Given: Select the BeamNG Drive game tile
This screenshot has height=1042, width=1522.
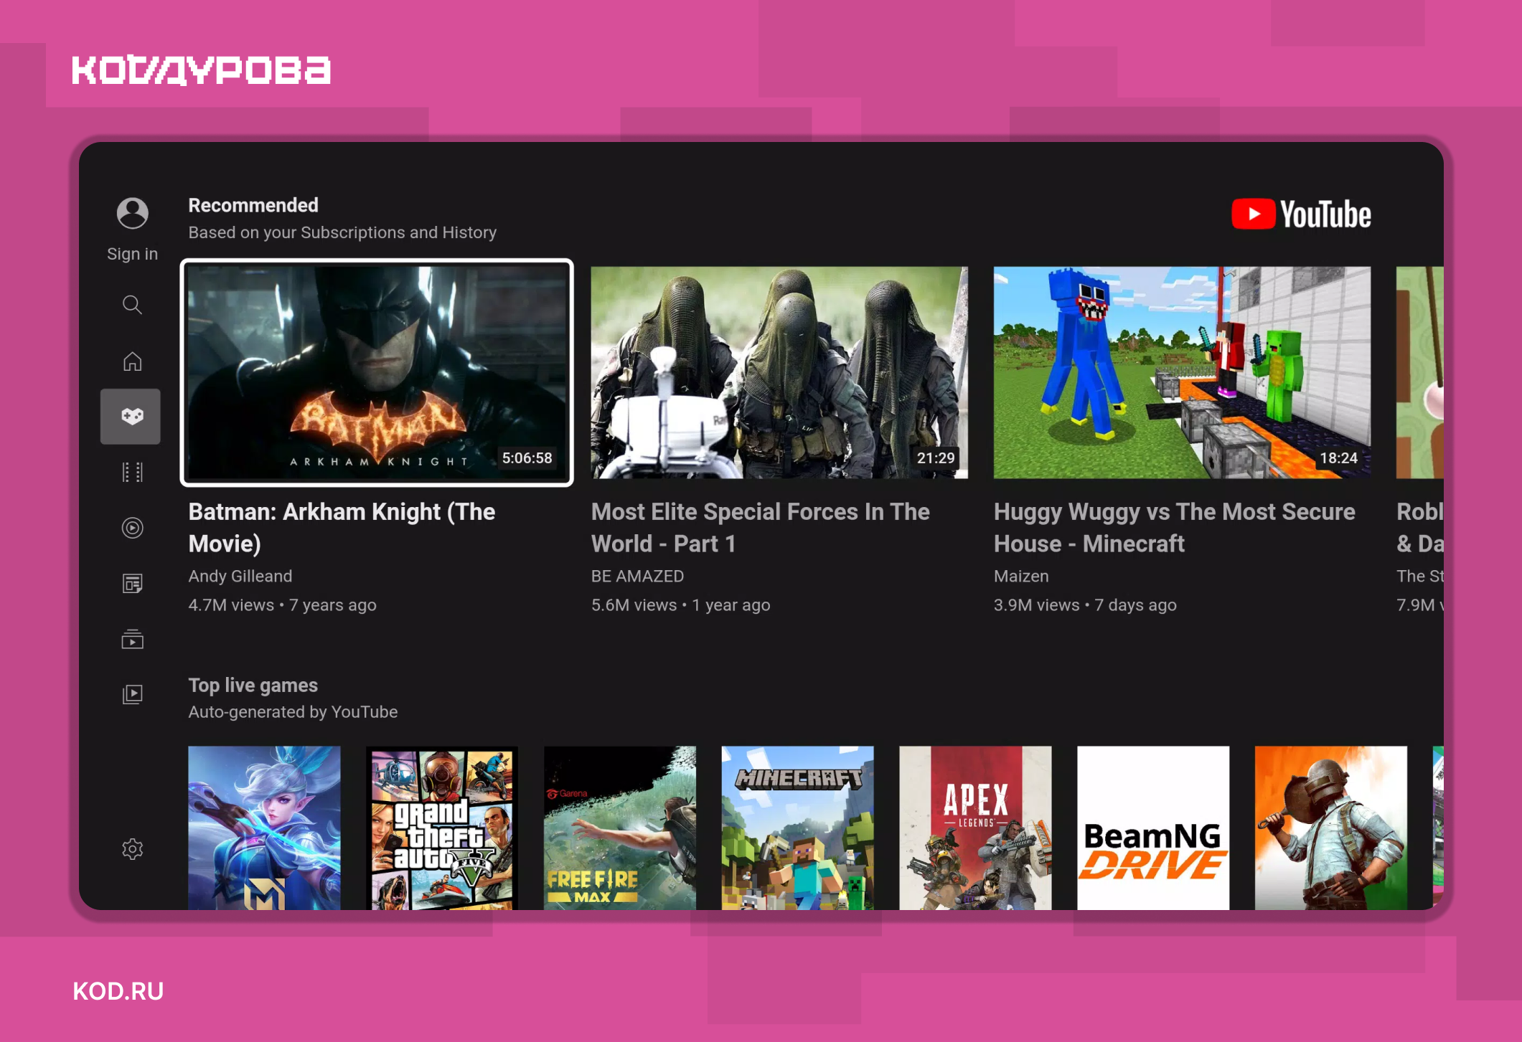Looking at the screenshot, I should coord(1153,828).
